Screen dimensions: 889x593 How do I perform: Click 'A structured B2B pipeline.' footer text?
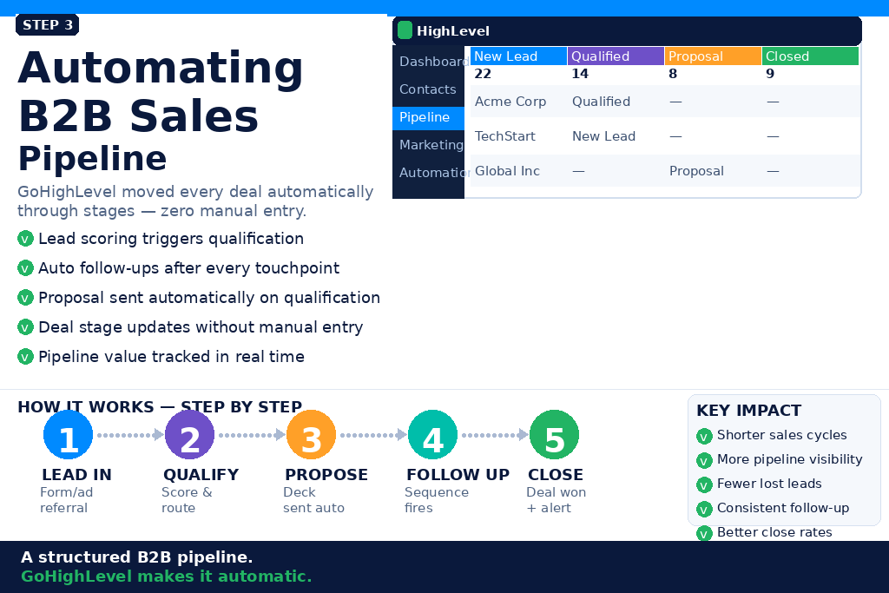136,557
